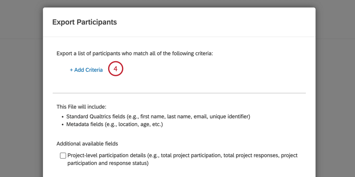
Task: Click the plus sign before Add Criteria
Action: [x=71, y=70]
